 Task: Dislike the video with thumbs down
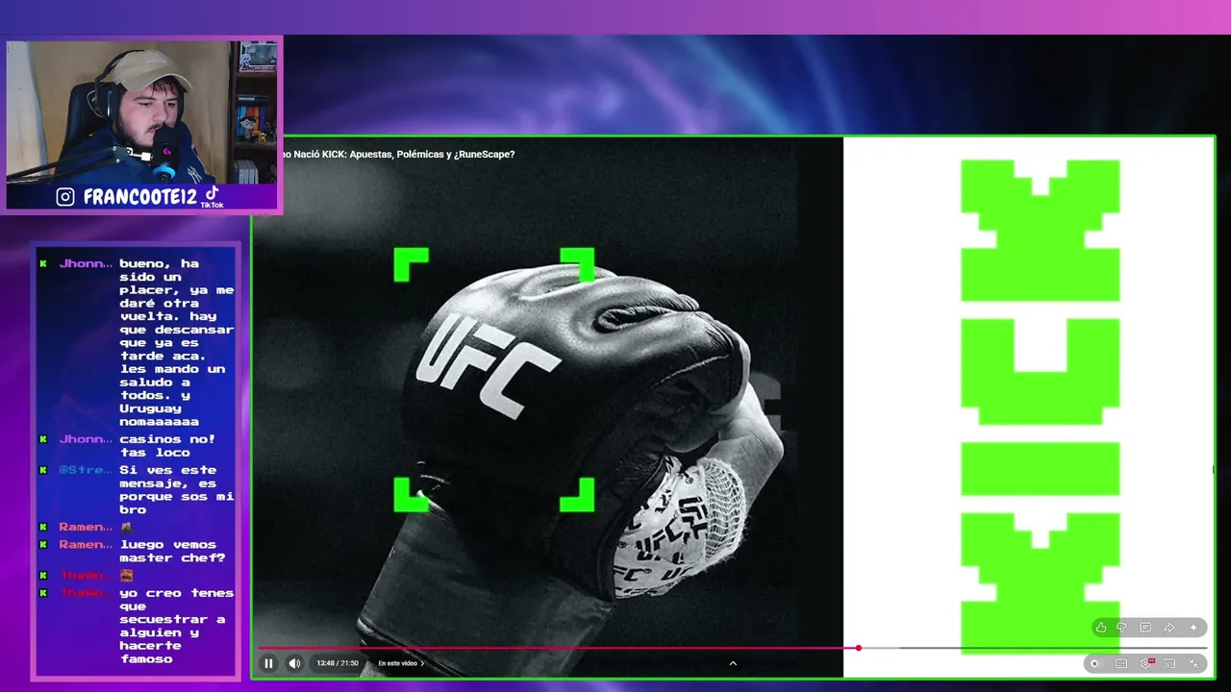1121,628
